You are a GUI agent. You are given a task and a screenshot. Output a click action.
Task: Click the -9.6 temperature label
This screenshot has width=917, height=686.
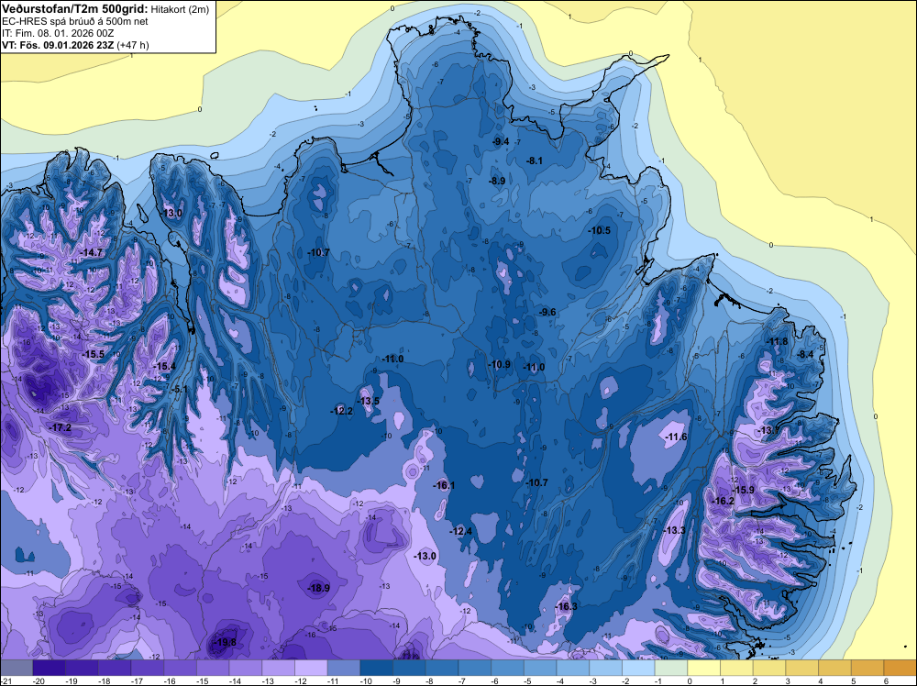tap(547, 313)
